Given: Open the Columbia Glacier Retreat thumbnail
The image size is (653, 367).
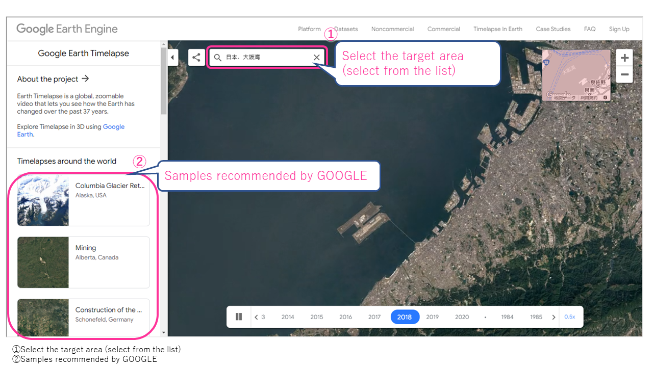Looking at the screenshot, I should pyautogui.click(x=43, y=200).
